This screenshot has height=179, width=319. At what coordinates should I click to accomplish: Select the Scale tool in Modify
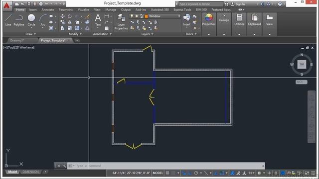pos(70,28)
